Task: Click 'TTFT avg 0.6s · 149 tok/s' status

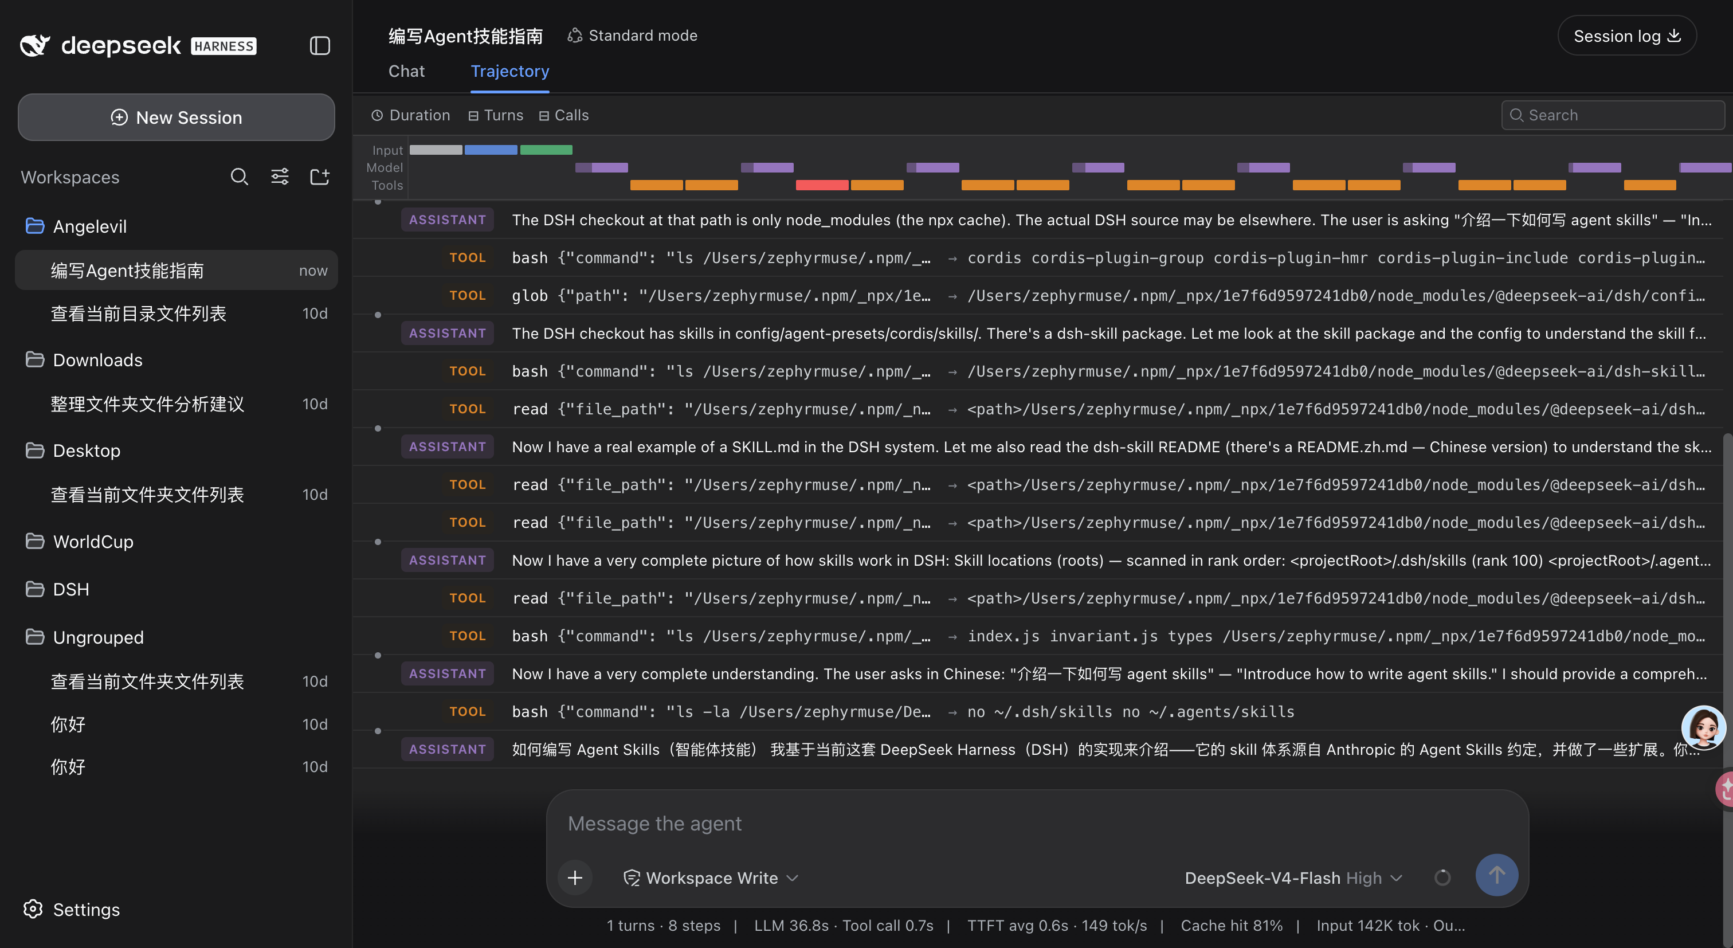Action: (x=1057, y=926)
